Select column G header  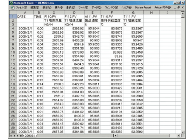pyautogui.click(x=133, y=13)
